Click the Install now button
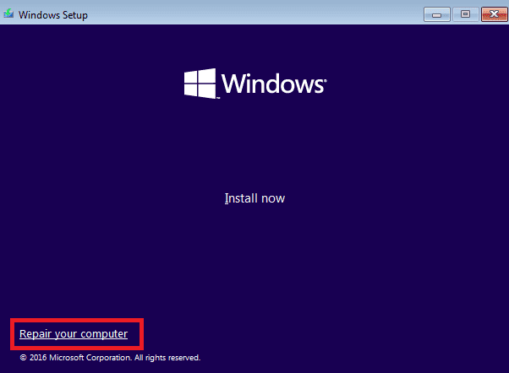This screenshot has width=509, height=373. click(254, 198)
